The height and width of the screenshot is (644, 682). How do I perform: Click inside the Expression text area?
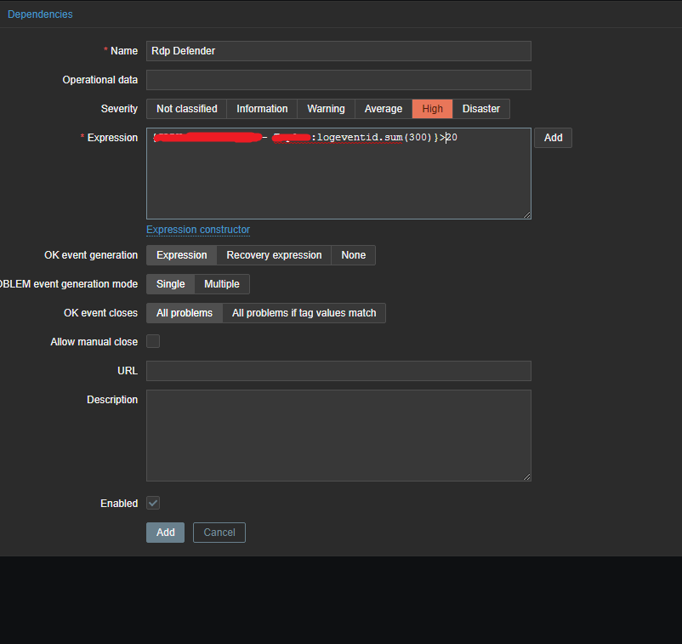[338, 179]
